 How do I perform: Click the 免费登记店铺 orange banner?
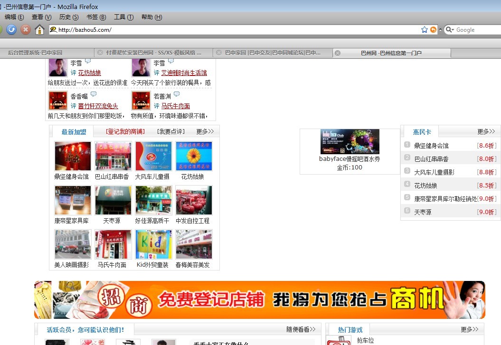coord(260,300)
